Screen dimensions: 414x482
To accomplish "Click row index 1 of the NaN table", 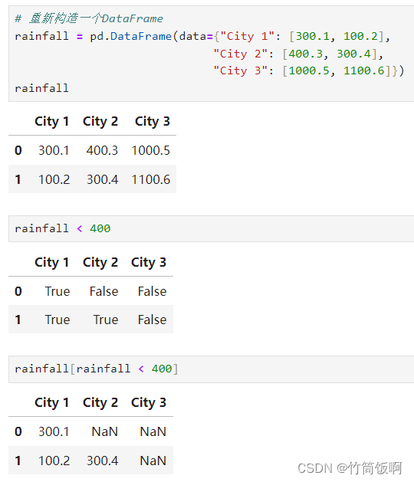I will click(18, 461).
